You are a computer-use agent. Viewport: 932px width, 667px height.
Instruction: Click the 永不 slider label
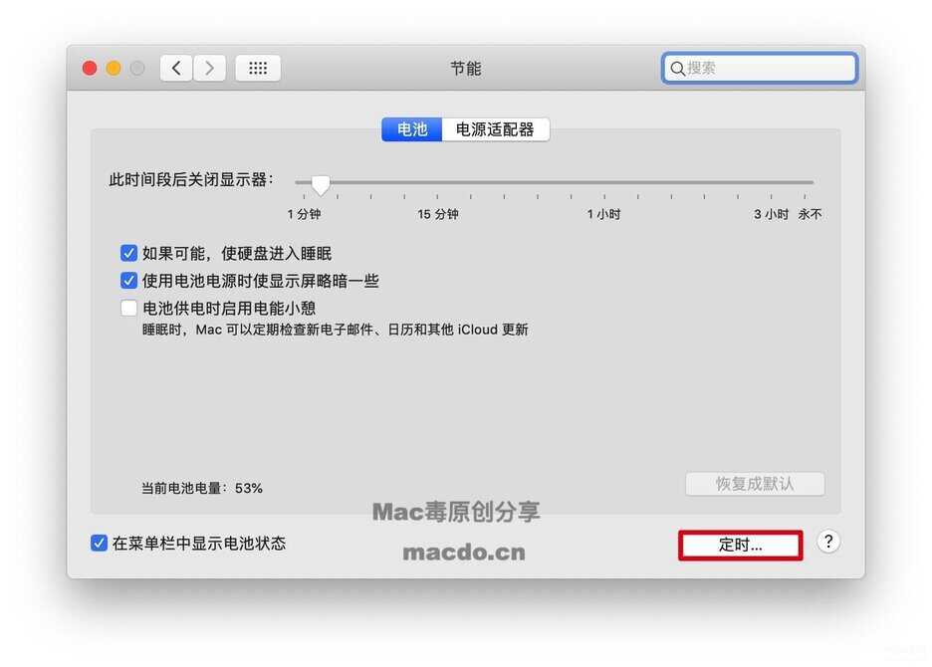pos(810,214)
